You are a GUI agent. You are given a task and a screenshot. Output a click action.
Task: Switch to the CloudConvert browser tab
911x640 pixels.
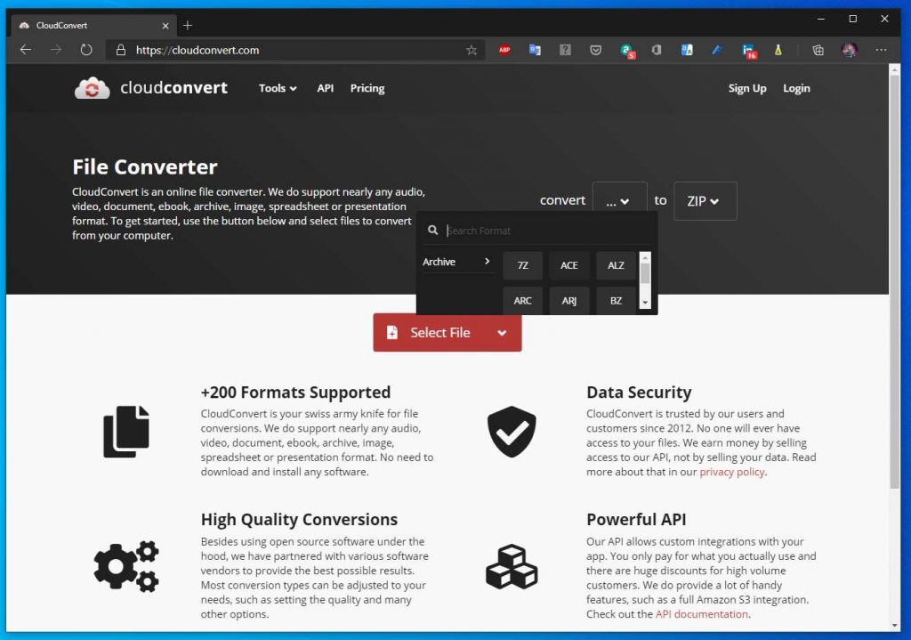pyautogui.click(x=93, y=26)
